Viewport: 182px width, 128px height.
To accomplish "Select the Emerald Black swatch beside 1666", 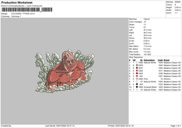I will (137, 87).
